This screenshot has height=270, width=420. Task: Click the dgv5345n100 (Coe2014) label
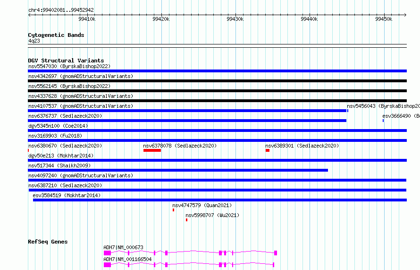58,126
